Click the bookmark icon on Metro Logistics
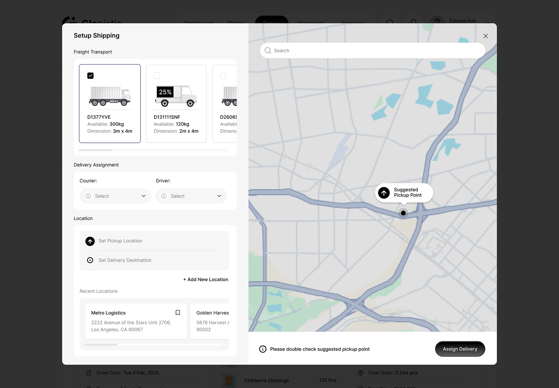 (x=178, y=313)
